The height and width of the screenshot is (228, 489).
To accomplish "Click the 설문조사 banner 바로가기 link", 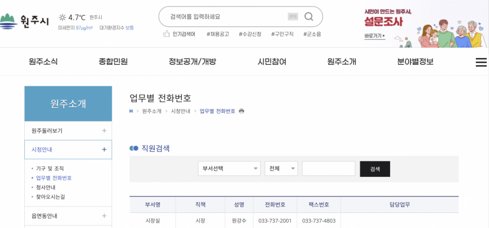I will 374,36.
